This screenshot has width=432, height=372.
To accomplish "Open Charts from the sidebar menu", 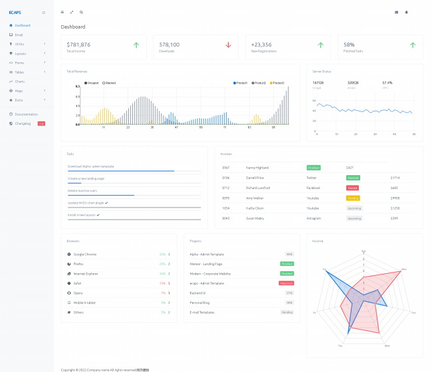I will point(19,82).
